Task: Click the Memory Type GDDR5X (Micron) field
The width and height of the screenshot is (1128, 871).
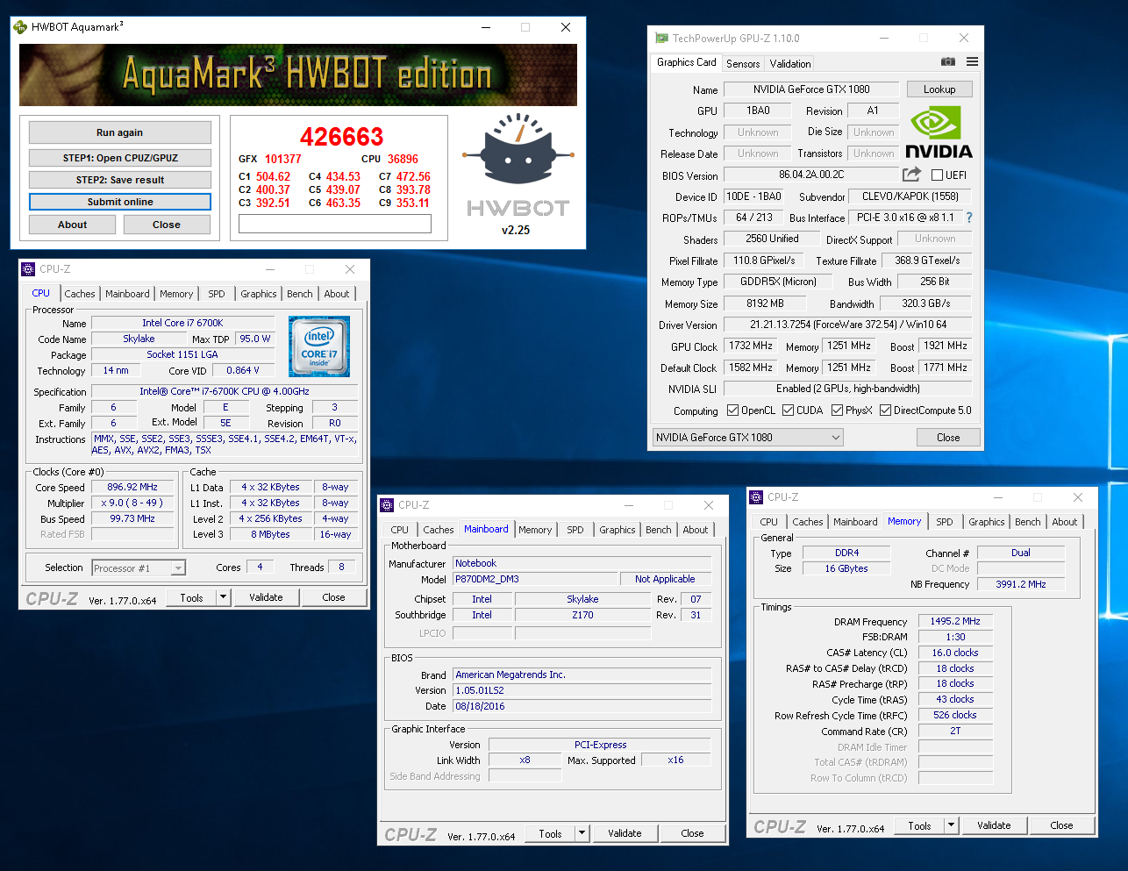Action: point(778,282)
